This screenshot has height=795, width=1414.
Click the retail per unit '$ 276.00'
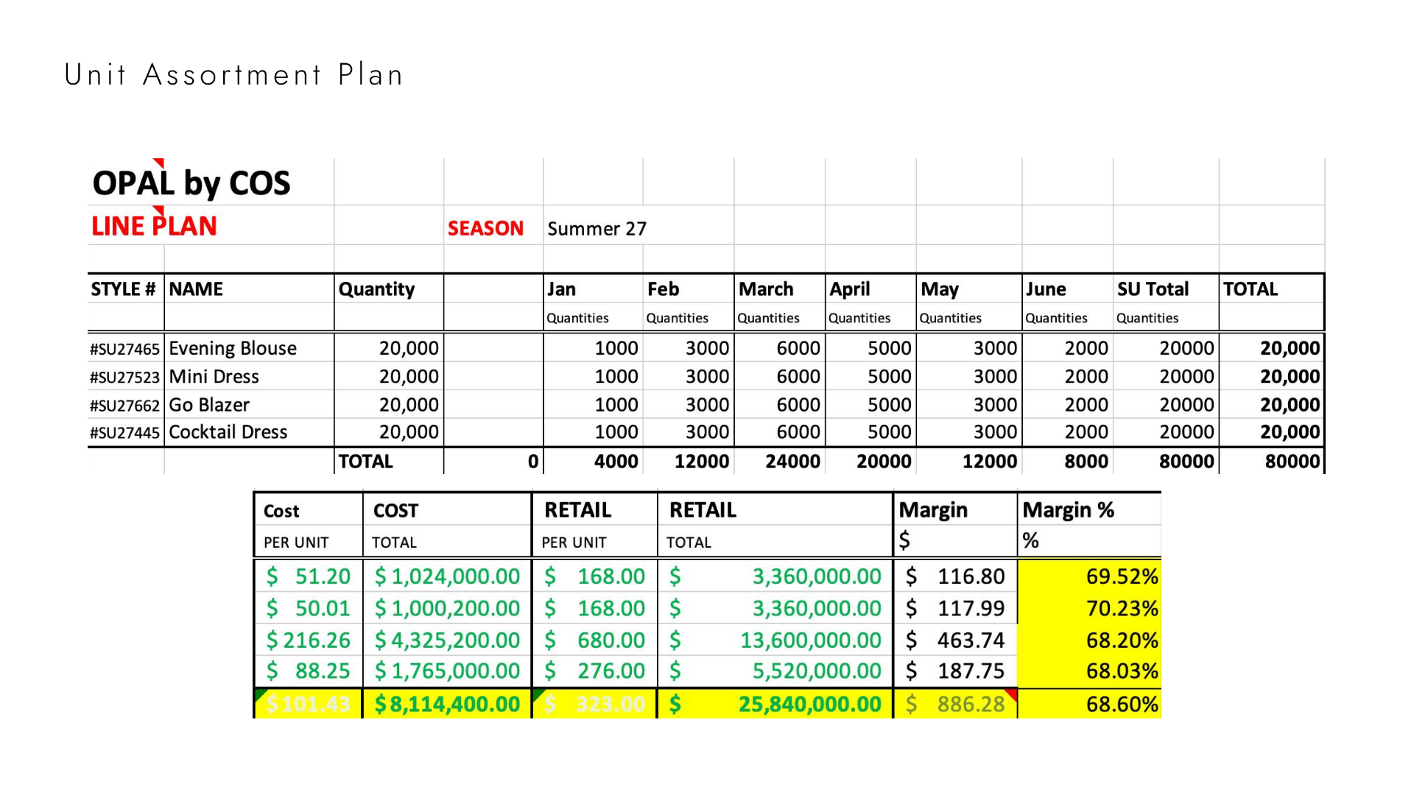[x=594, y=671]
